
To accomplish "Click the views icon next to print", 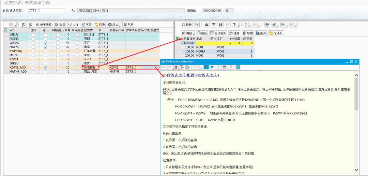I will point(274,25).
